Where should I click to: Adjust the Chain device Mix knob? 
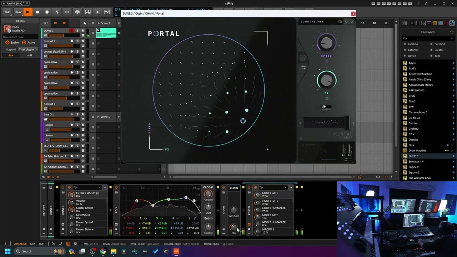point(233,227)
